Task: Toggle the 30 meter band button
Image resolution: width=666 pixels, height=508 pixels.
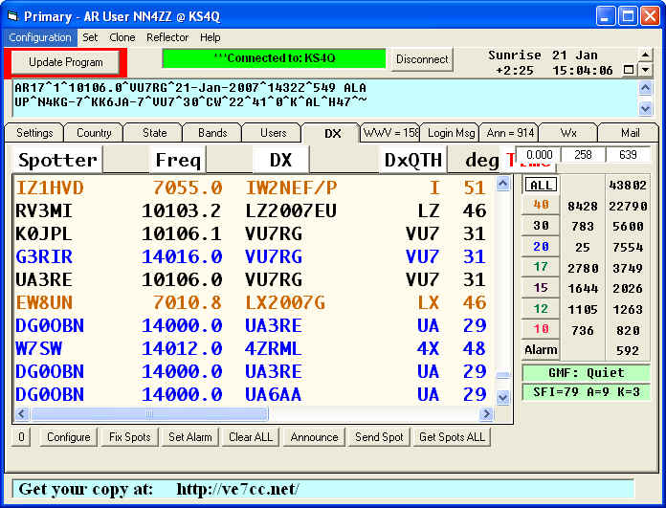Action: point(541,226)
